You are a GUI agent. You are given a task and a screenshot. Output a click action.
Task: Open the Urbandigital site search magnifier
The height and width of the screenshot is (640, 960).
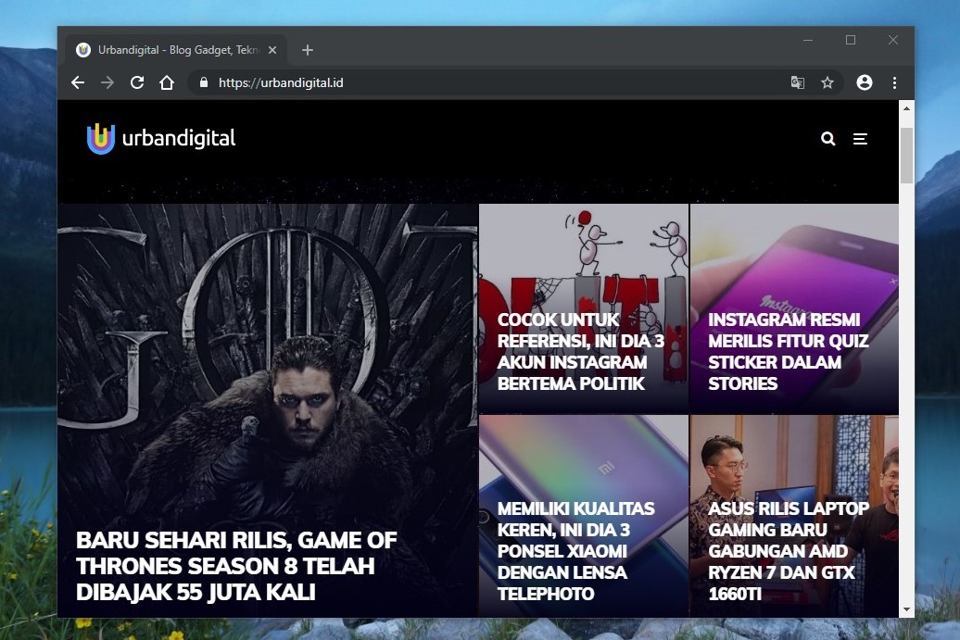tap(827, 139)
